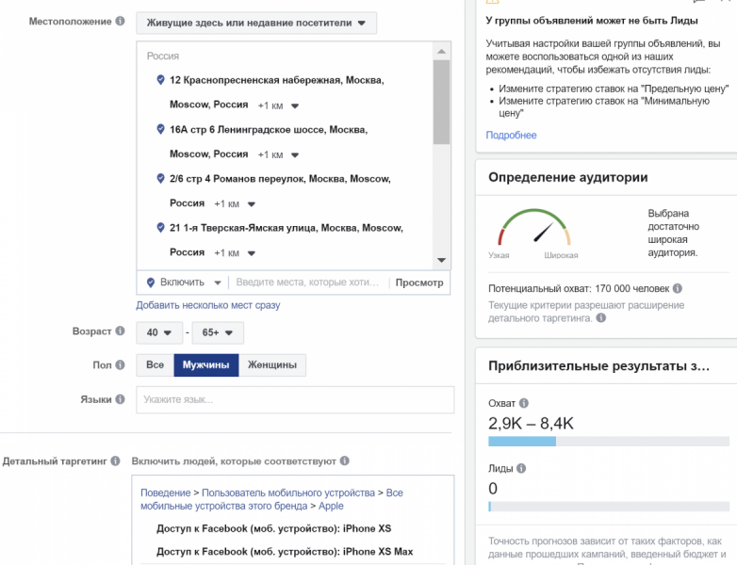
Task: Select Все gender option
Action: pos(156,365)
